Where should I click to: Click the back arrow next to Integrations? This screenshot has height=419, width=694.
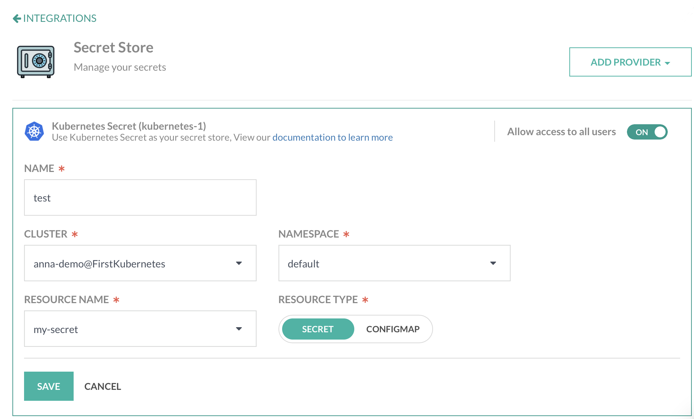[x=16, y=19]
